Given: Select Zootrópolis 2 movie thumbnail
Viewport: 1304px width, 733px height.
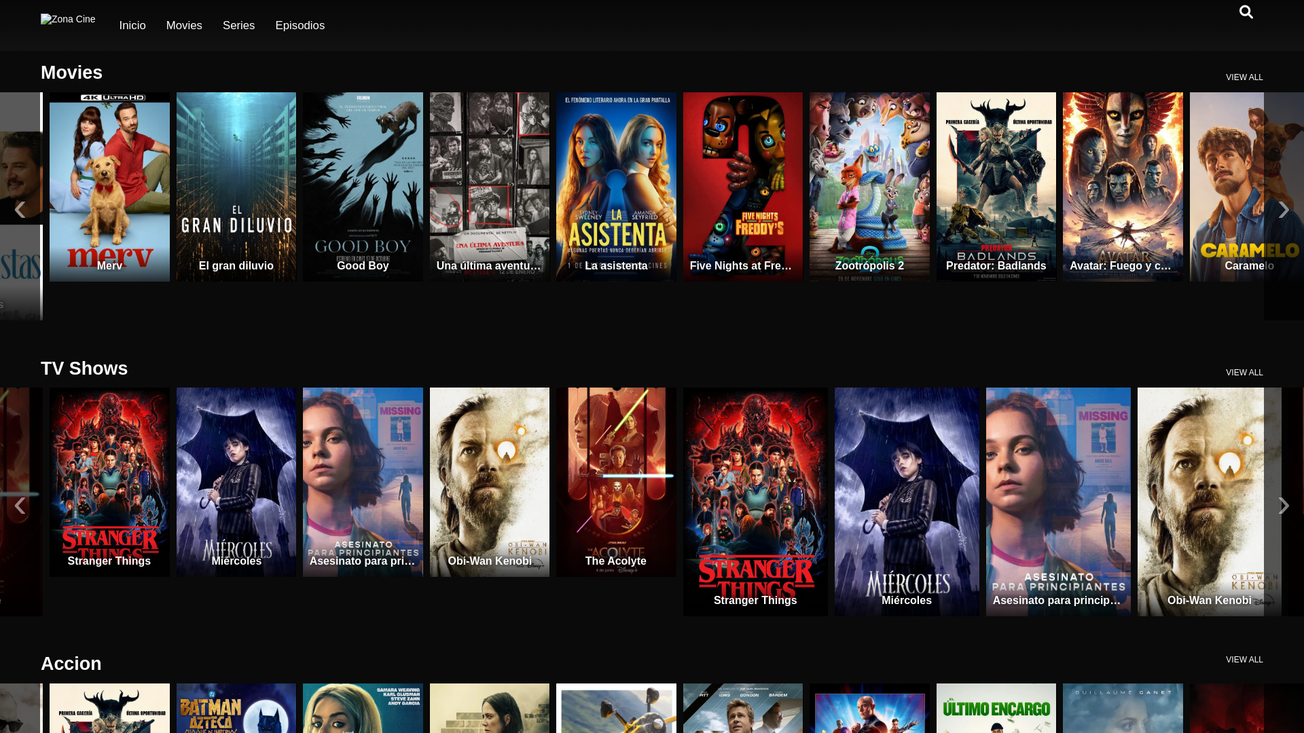Looking at the screenshot, I should (869, 187).
